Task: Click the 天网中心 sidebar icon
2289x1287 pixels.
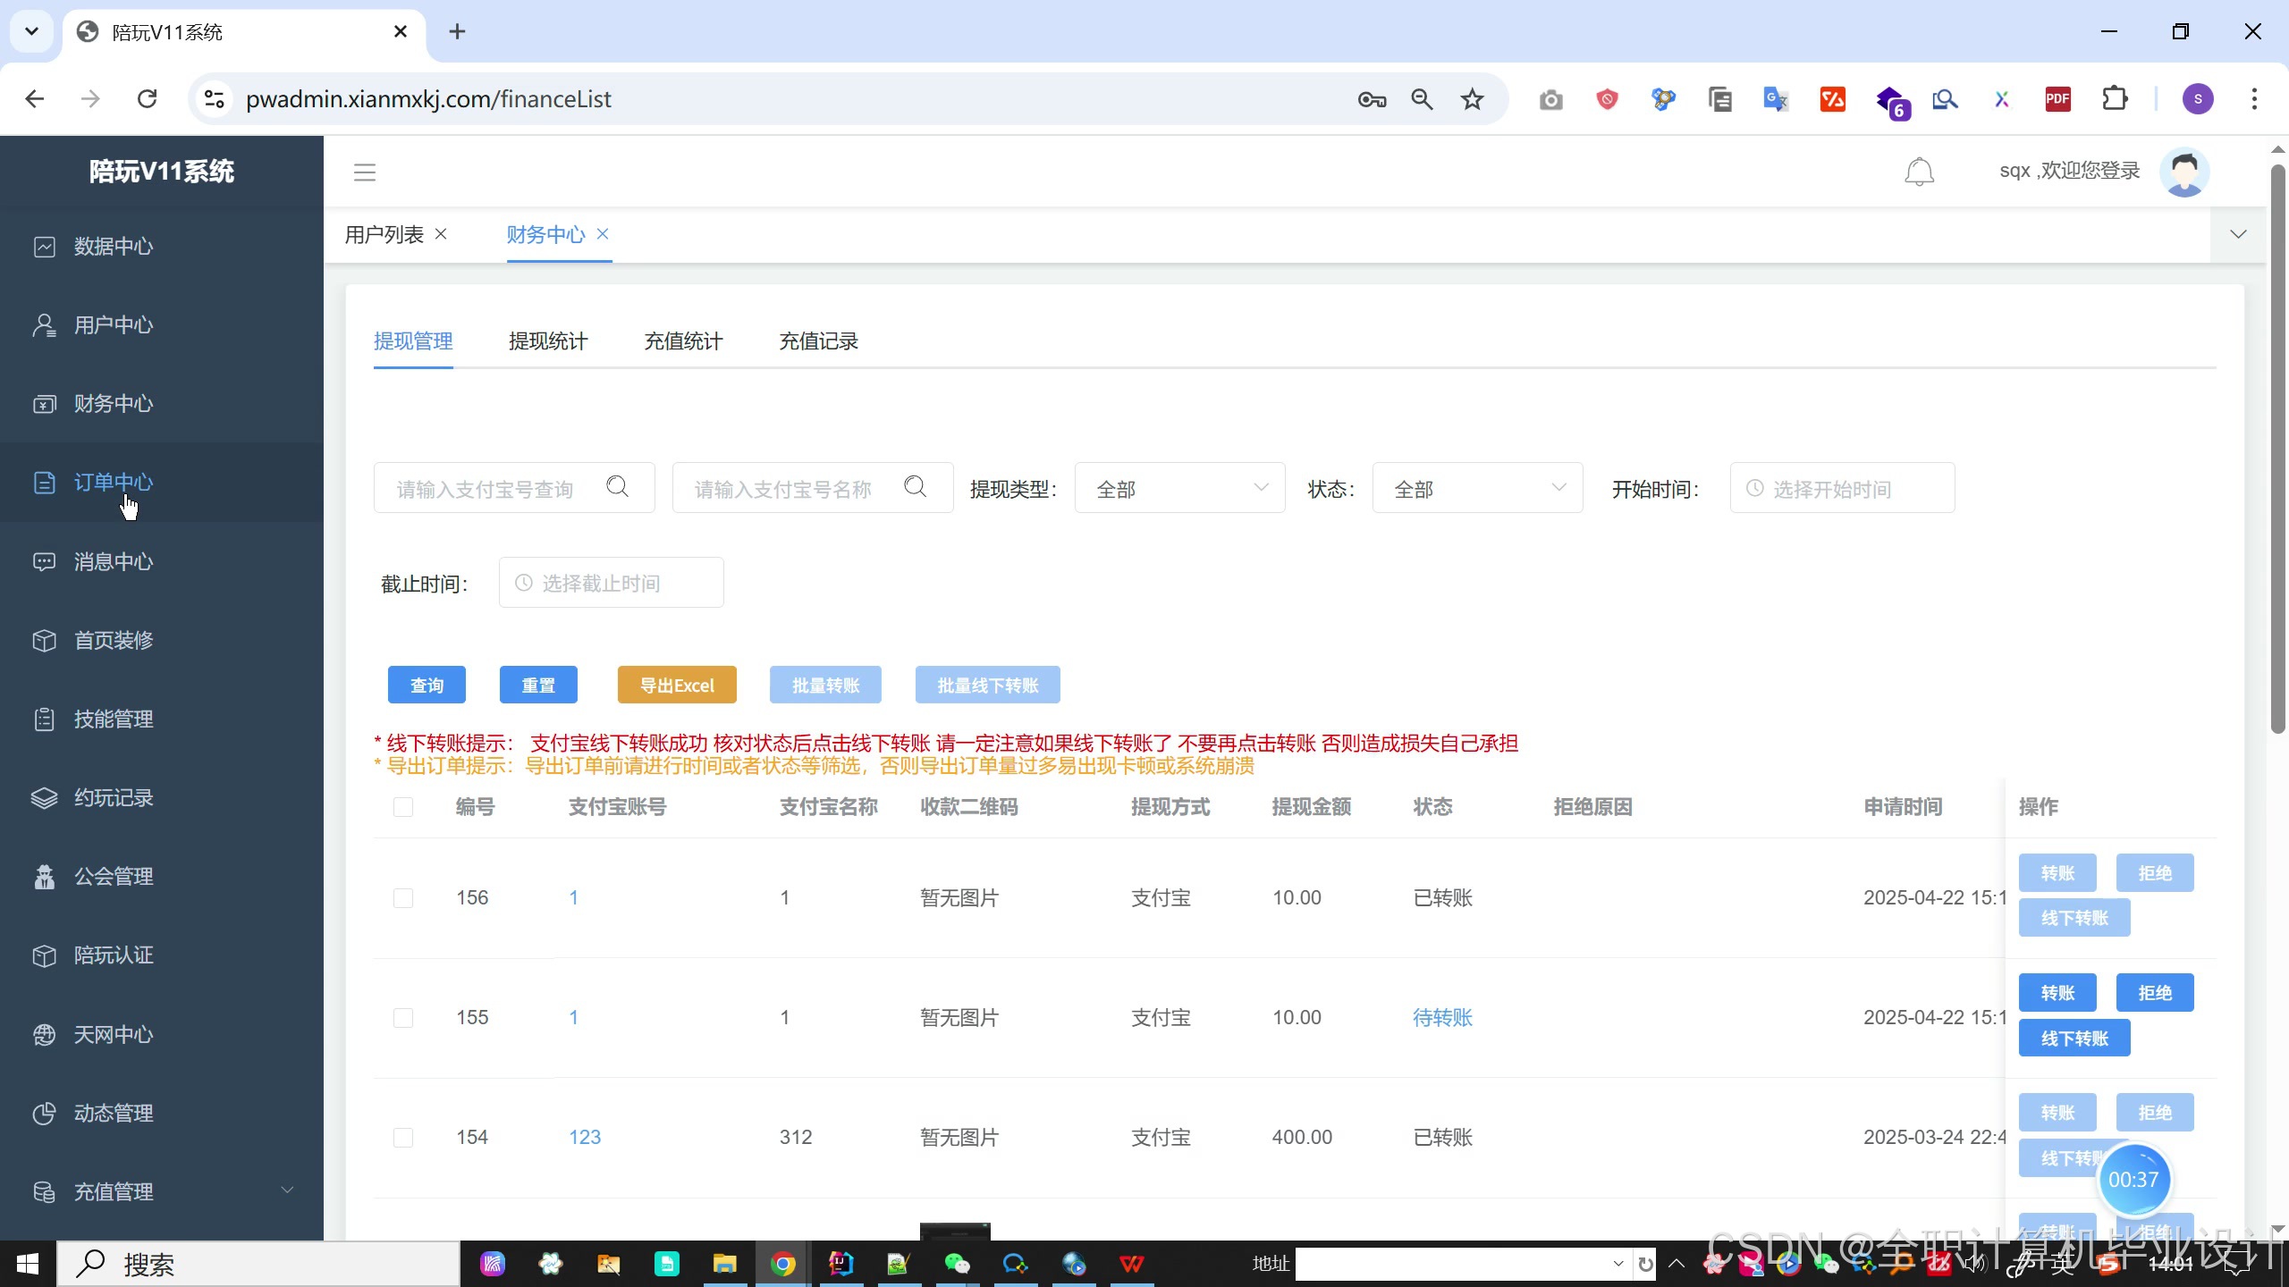Action: pos(44,1035)
